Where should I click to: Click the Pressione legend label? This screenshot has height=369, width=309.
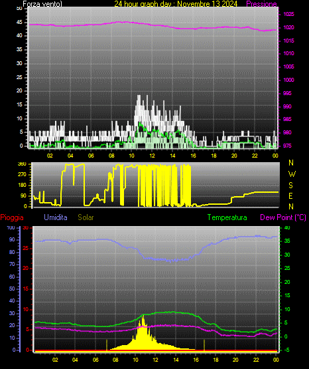point(262,4)
